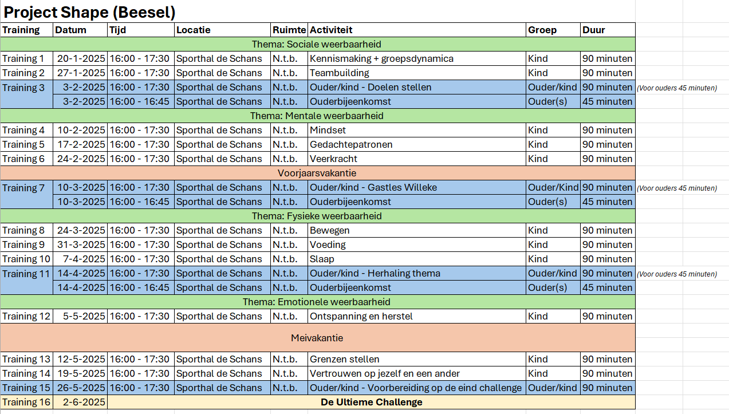Select the "Meivakantie" banner row
Viewport: 729px width, 414px height.
pos(318,338)
